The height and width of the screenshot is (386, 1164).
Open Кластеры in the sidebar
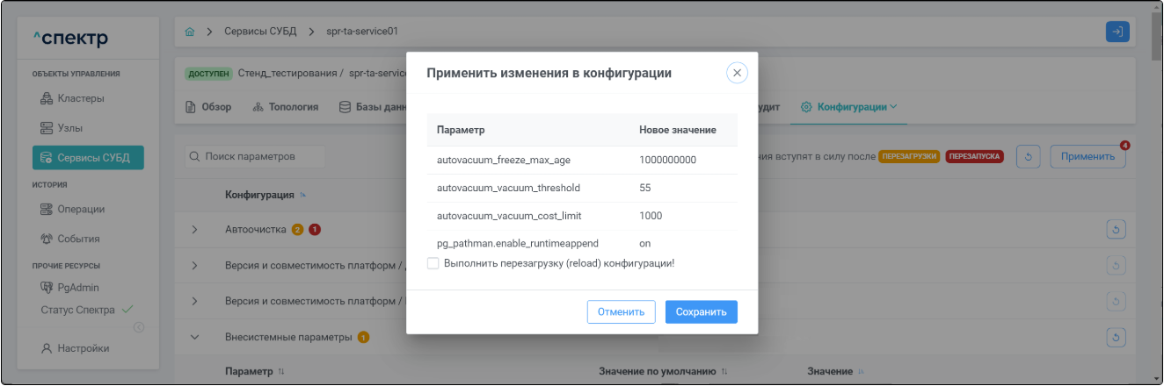click(81, 98)
